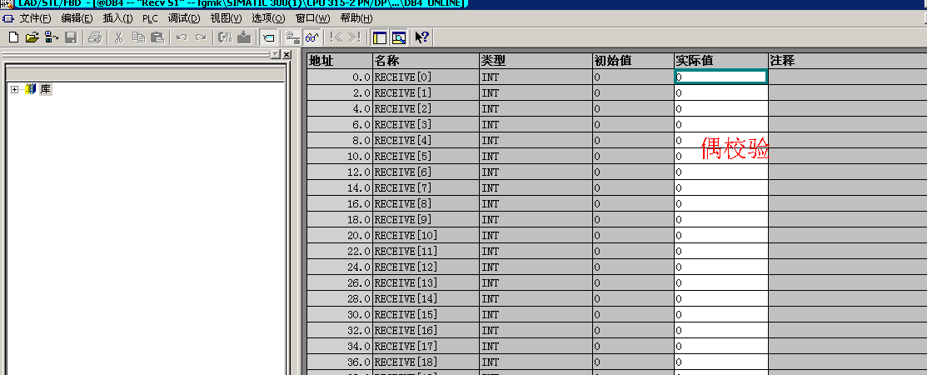Click the label tag toolbar icon
This screenshot has width=927, height=375.
coord(268,37)
